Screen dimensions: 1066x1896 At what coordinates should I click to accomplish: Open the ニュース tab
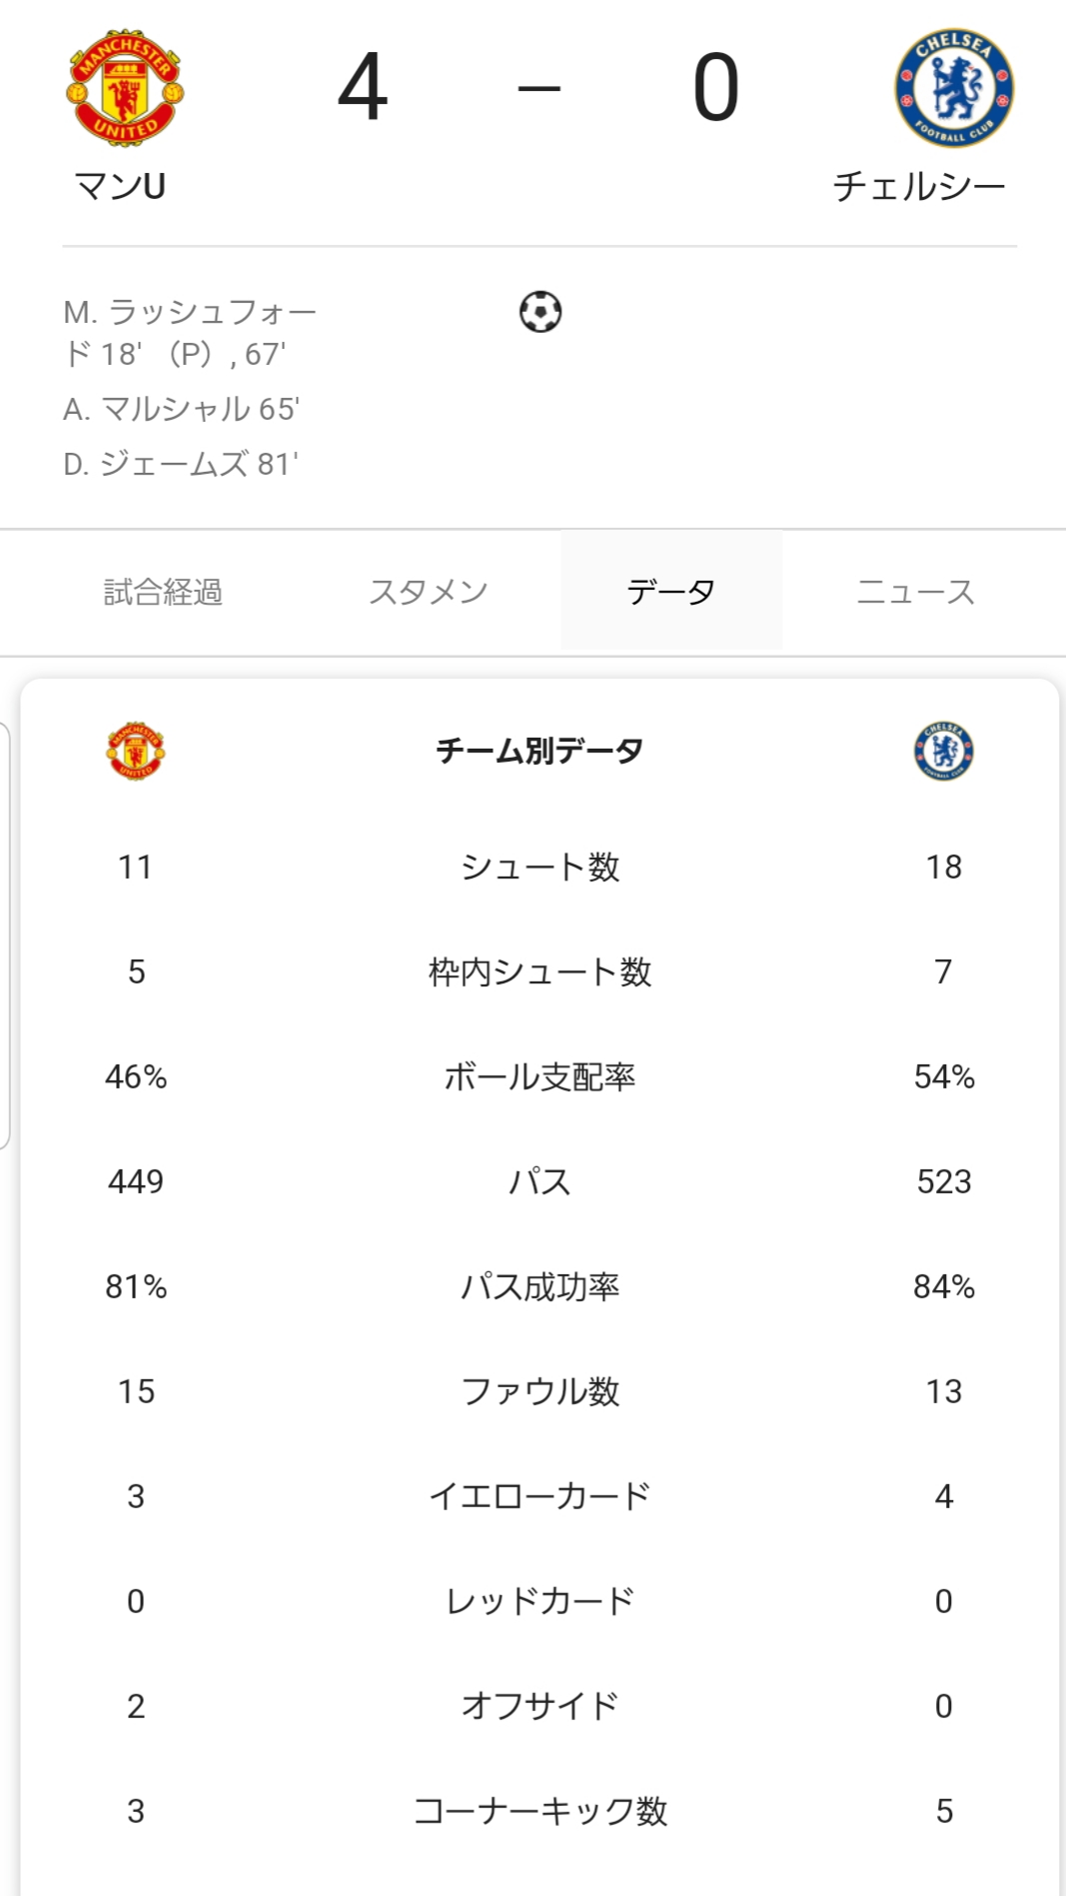[915, 592]
